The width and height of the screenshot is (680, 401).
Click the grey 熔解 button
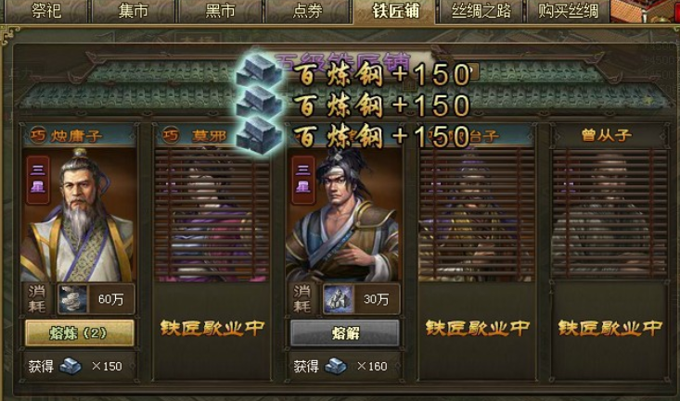[x=345, y=332]
